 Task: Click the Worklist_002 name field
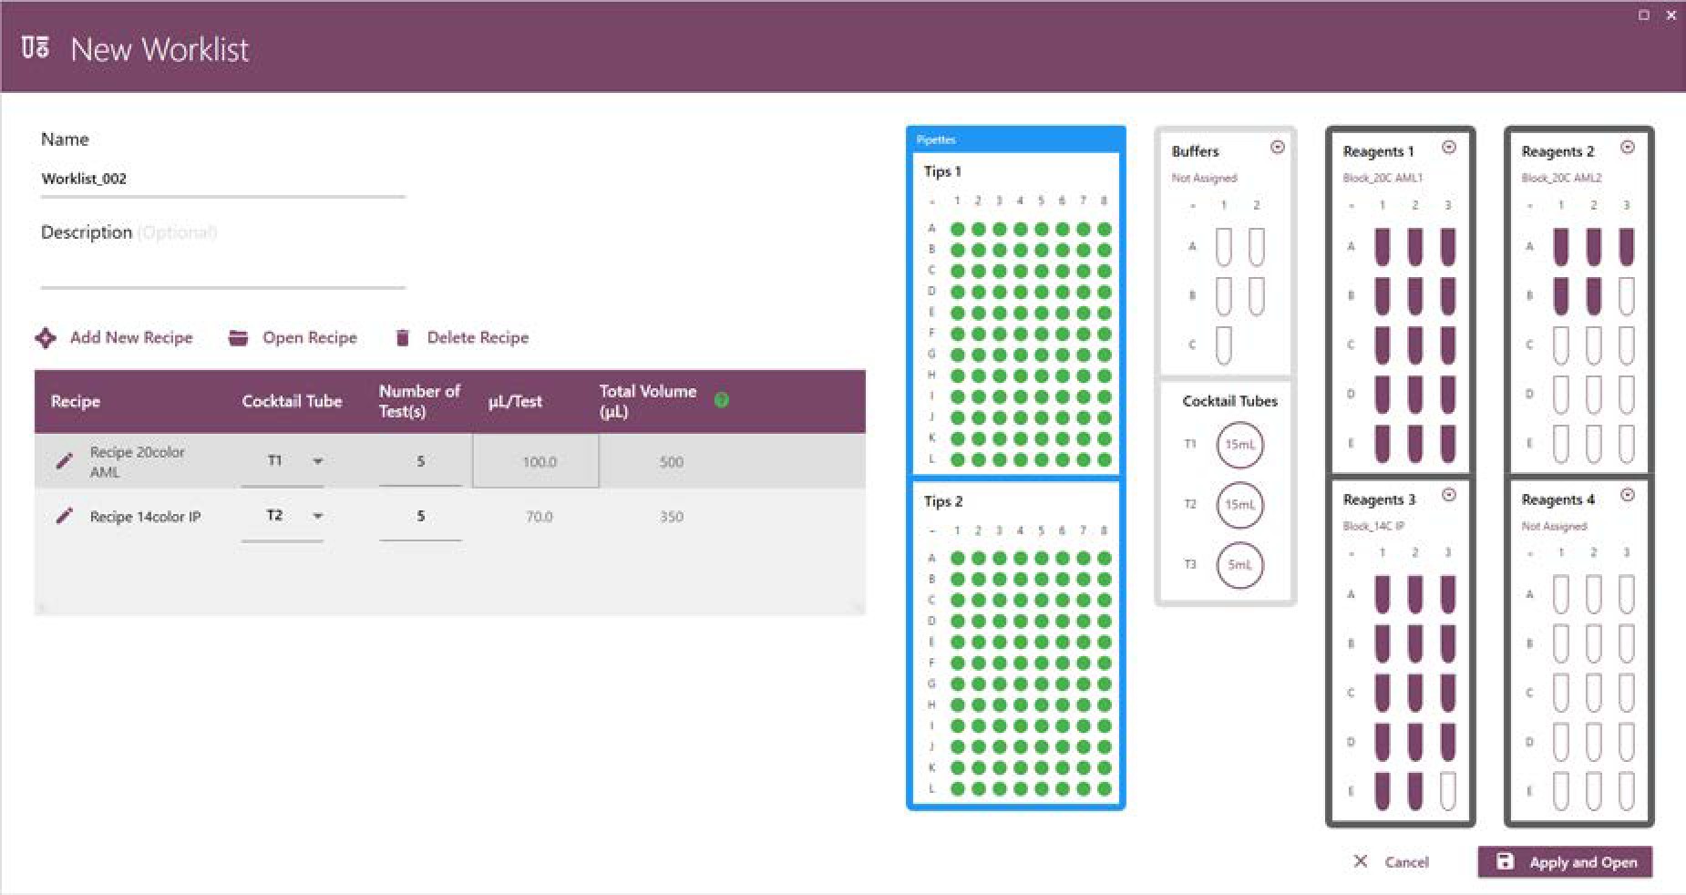(222, 179)
